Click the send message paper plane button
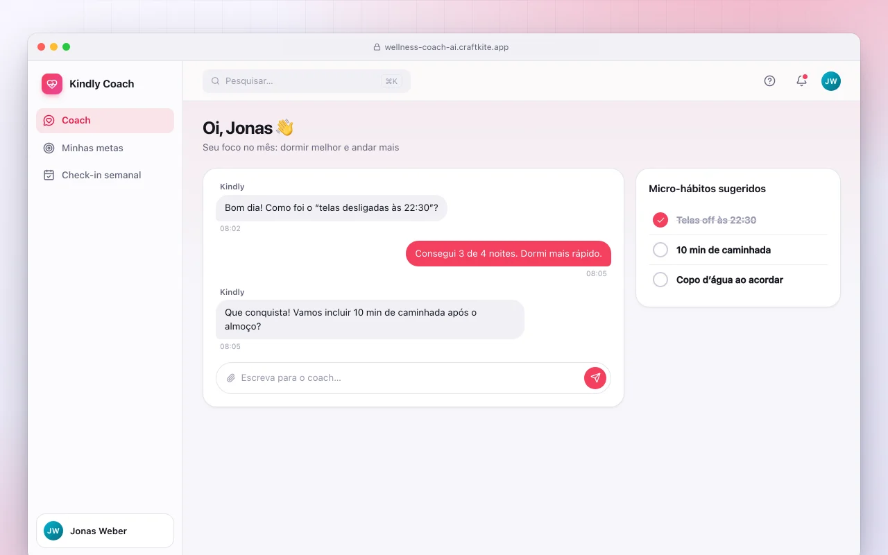 (595, 378)
